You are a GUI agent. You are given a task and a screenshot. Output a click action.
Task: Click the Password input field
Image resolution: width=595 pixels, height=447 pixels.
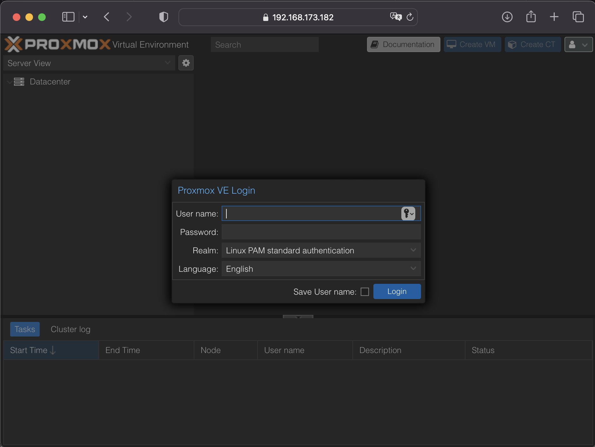321,232
